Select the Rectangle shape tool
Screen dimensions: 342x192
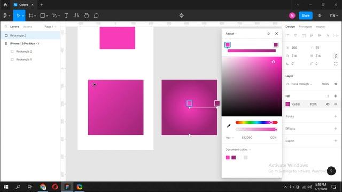coord(43,15)
